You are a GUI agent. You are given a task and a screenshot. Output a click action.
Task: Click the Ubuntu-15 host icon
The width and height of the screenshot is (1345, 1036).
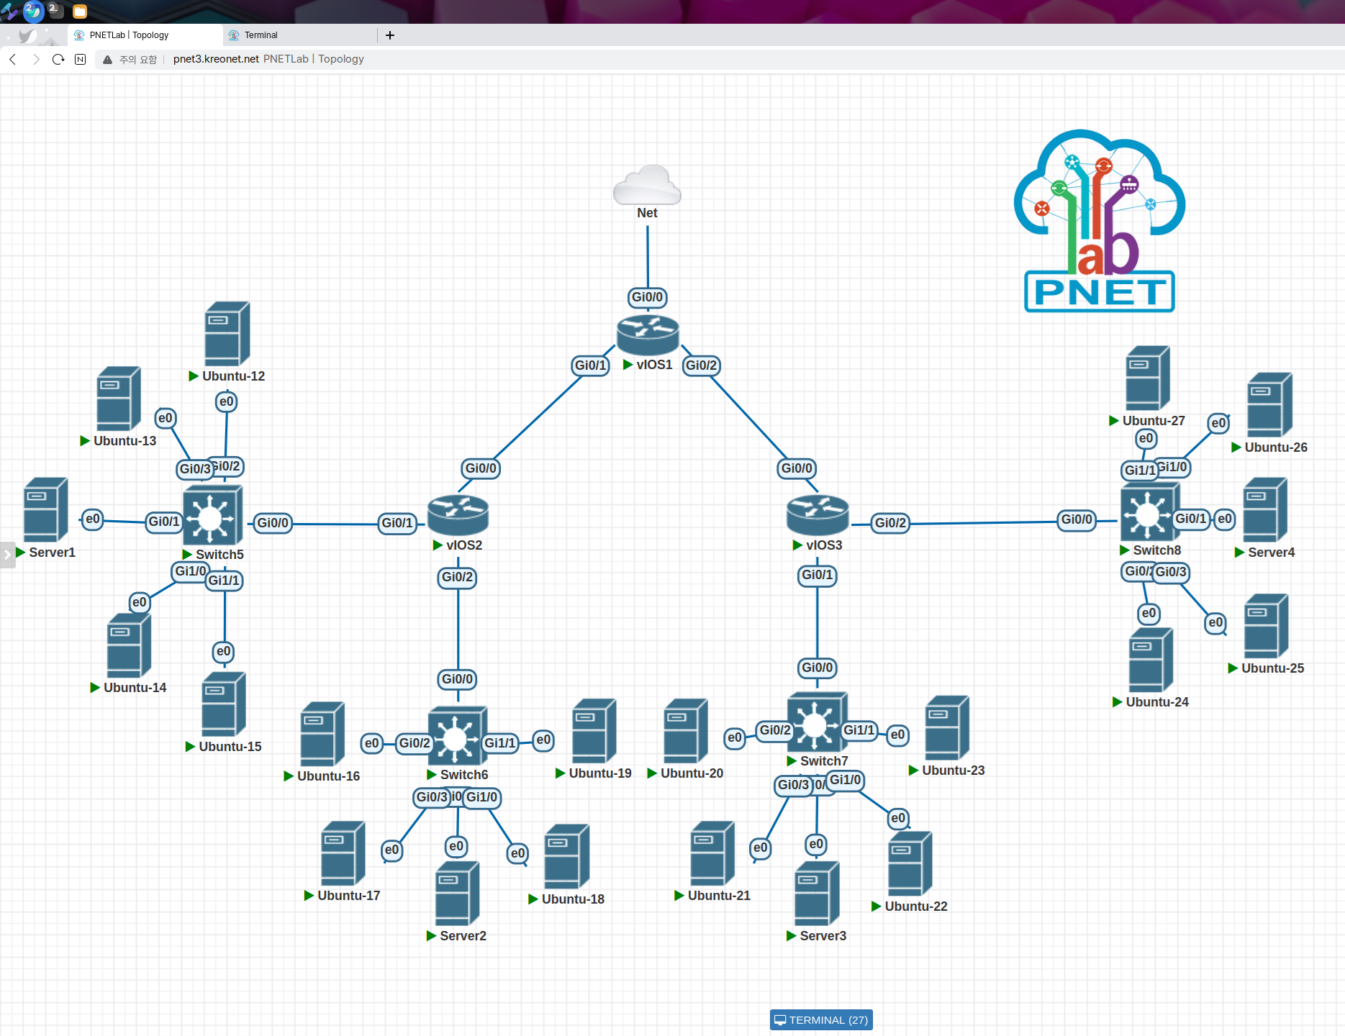pyautogui.click(x=224, y=704)
